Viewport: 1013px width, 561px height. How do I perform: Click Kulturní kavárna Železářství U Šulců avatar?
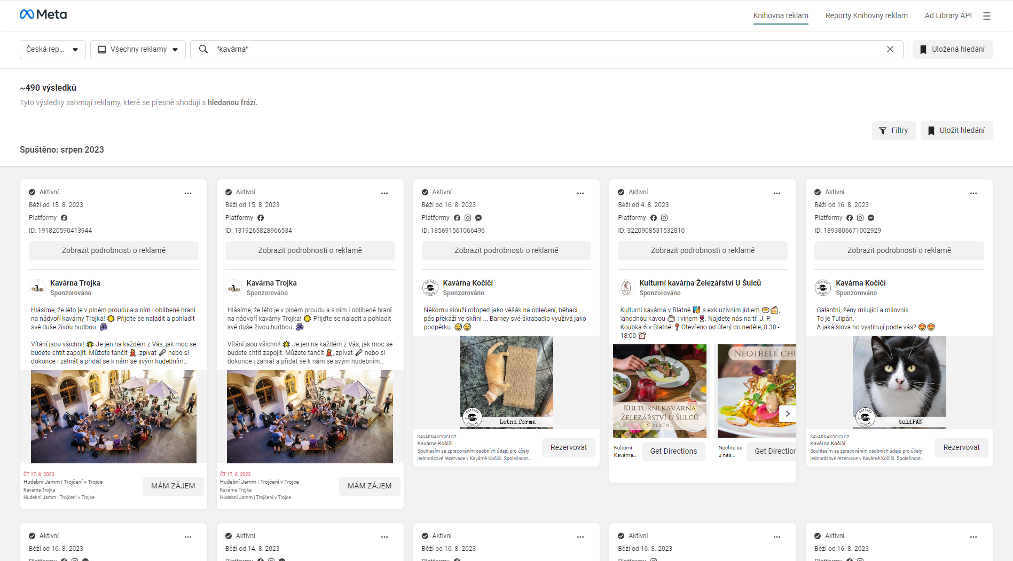coord(626,288)
